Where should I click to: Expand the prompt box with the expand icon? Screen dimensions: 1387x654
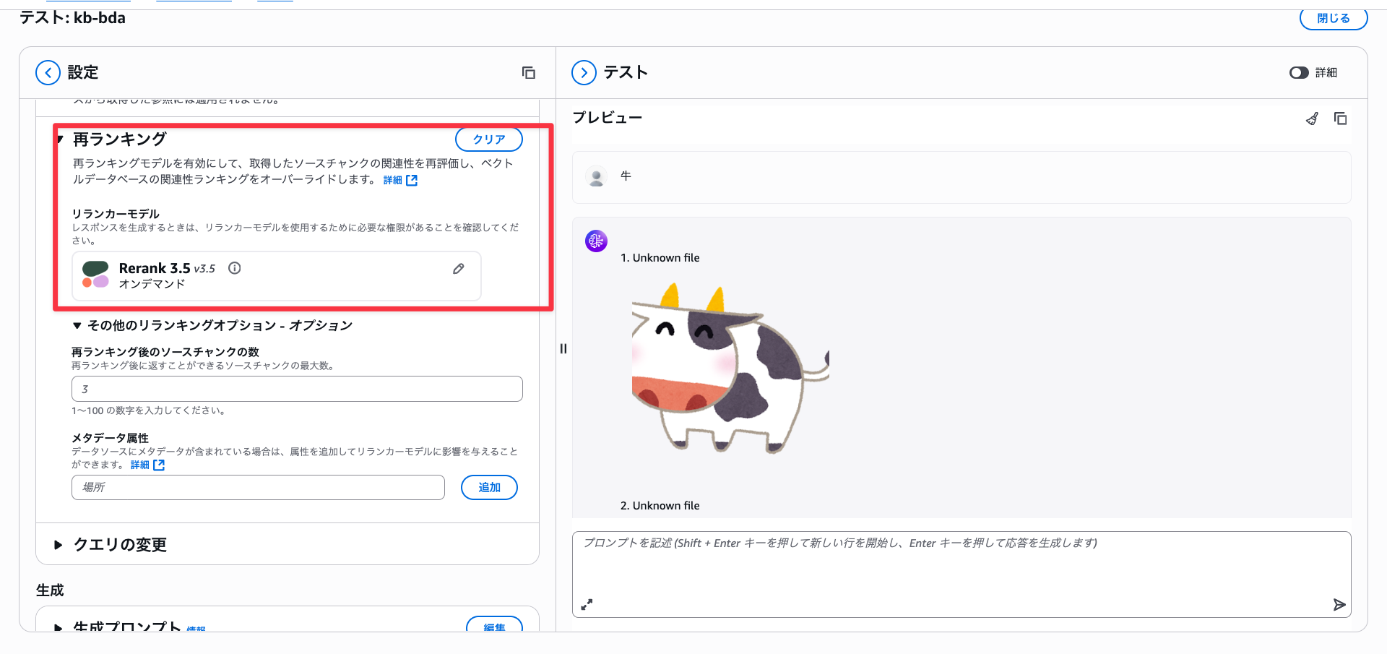[x=587, y=604]
